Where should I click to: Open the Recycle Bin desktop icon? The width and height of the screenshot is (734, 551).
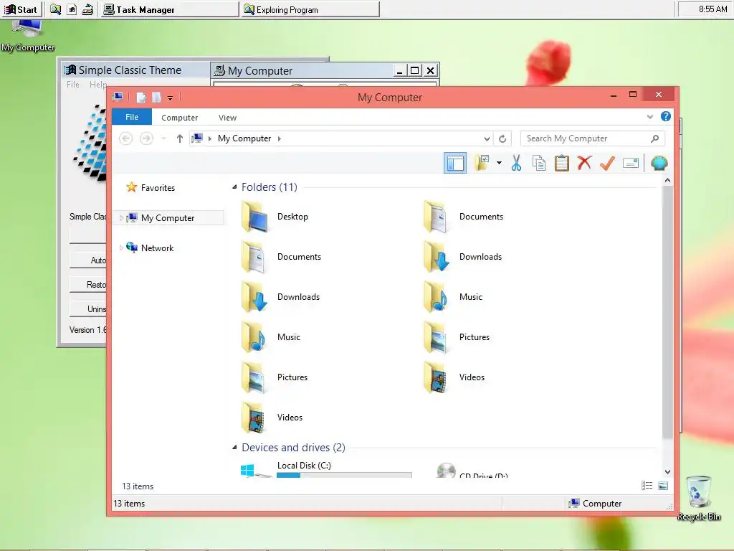pos(699,497)
